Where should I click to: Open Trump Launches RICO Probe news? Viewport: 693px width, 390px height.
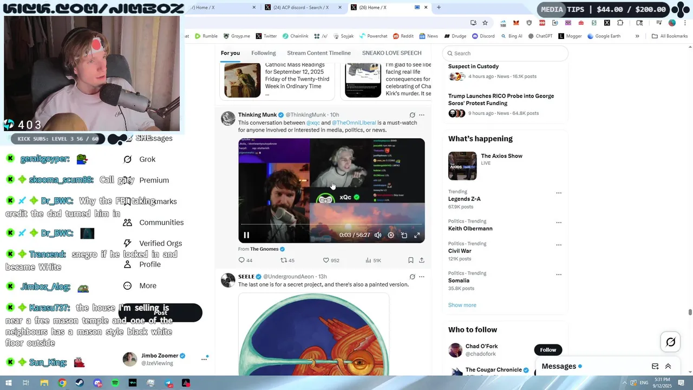pyautogui.click(x=501, y=100)
